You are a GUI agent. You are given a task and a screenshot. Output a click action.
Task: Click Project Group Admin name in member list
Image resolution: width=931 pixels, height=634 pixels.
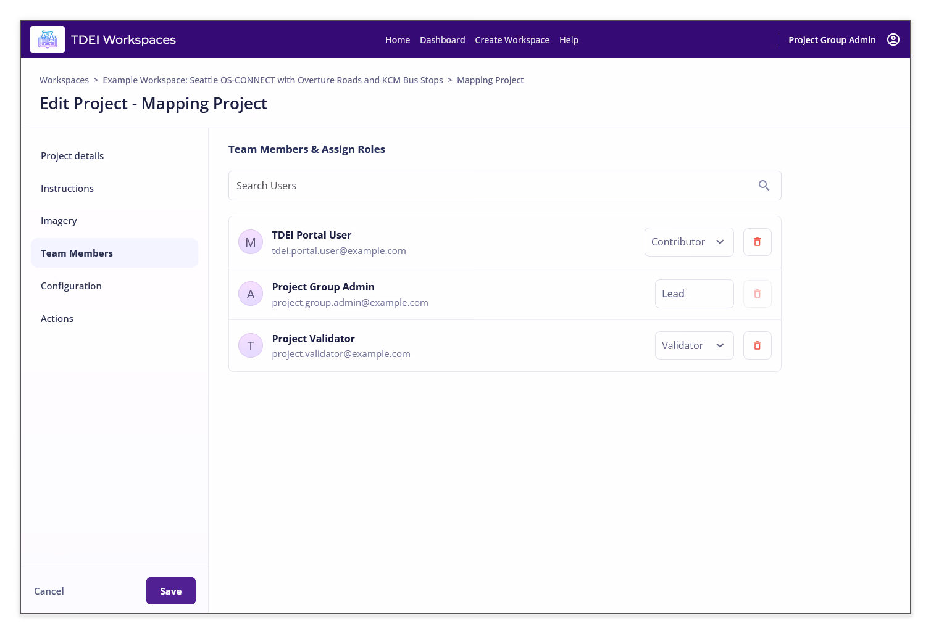click(324, 287)
